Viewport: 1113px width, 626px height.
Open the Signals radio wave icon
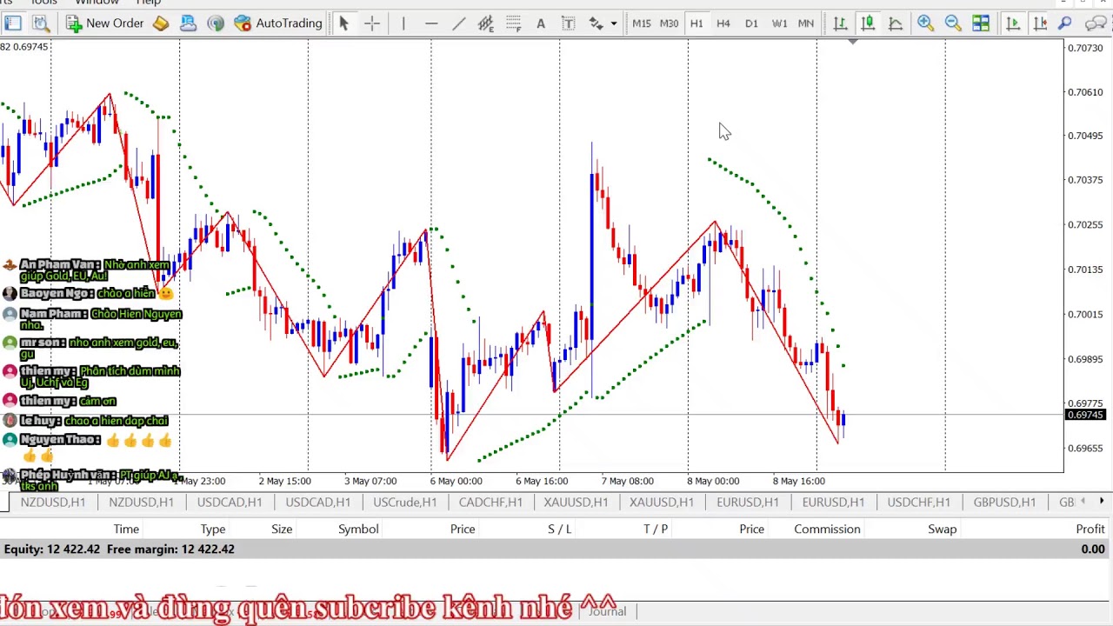(216, 23)
